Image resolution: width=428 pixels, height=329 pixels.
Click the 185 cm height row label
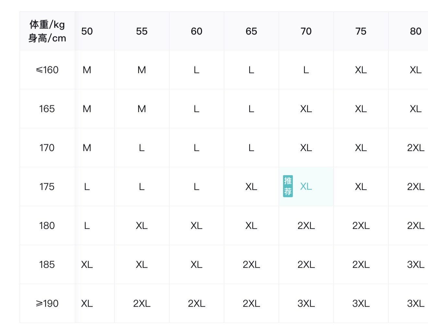pos(47,264)
